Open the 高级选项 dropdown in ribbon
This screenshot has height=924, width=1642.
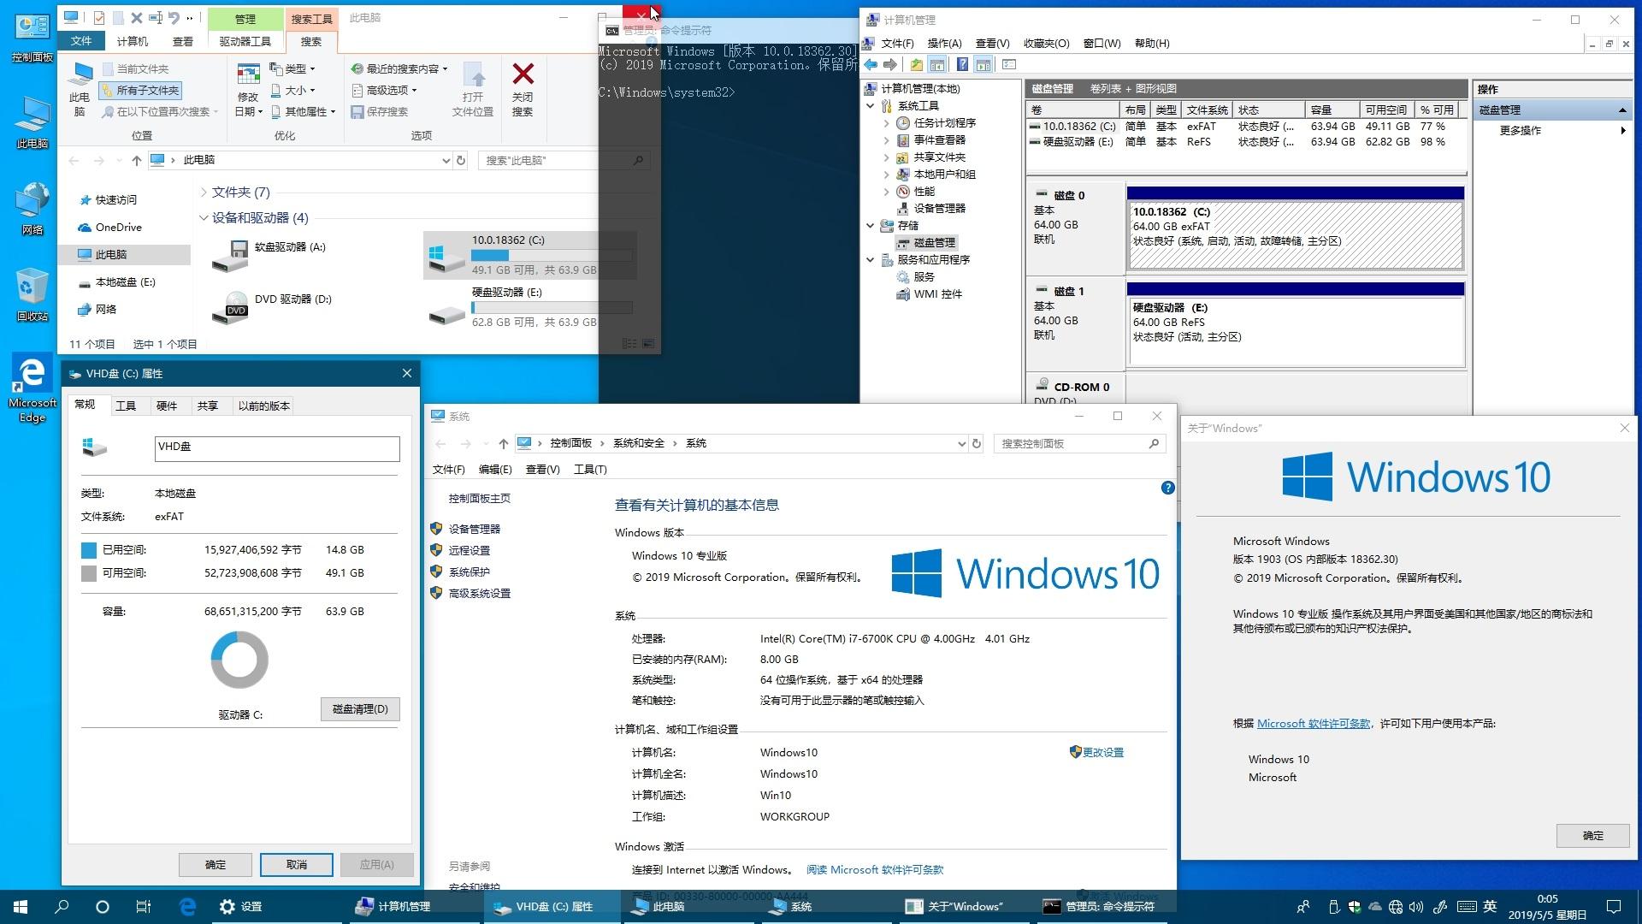(384, 90)
